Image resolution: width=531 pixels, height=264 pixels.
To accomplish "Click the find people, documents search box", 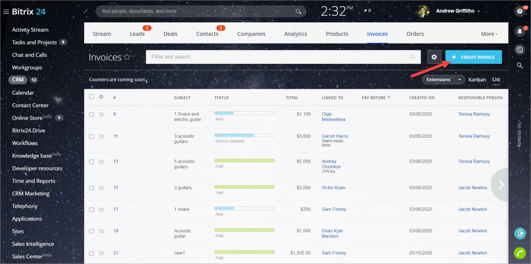I will tap(201, 11).
